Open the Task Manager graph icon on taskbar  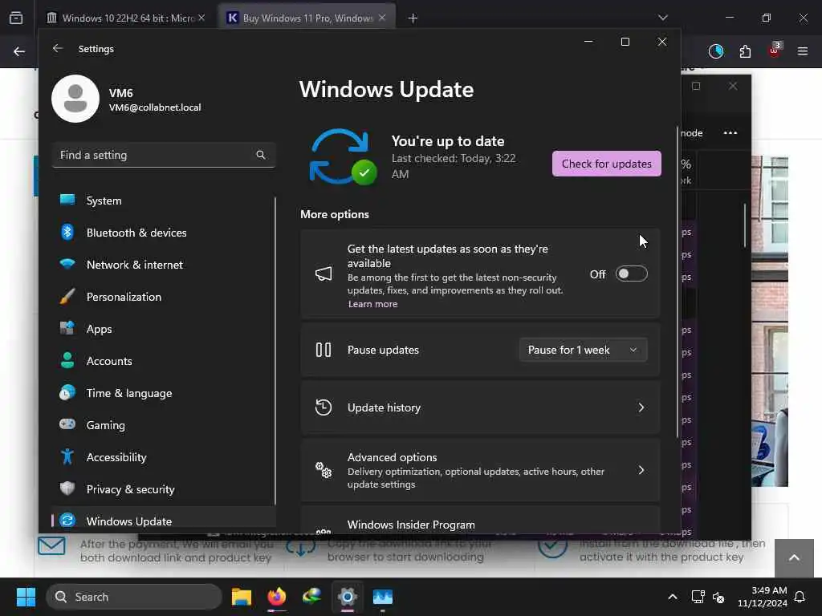383,597
